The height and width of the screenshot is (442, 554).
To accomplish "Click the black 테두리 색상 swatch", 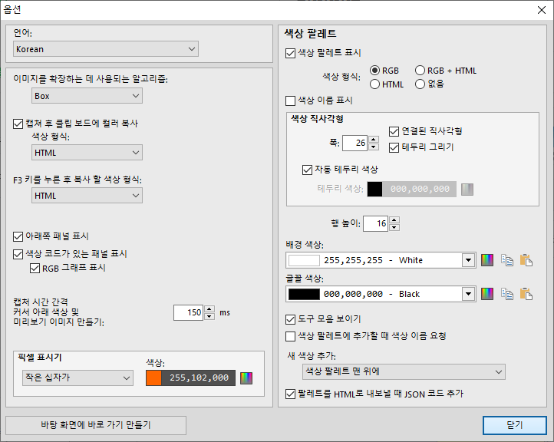I will (x=375, y=190).
